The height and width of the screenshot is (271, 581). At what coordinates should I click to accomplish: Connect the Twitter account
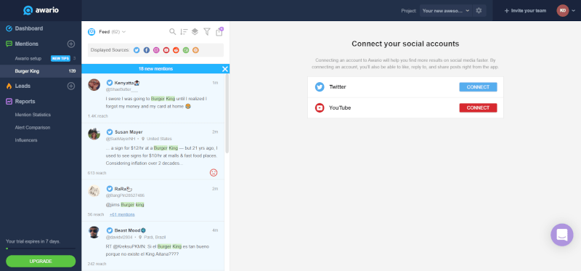[478, 87]
